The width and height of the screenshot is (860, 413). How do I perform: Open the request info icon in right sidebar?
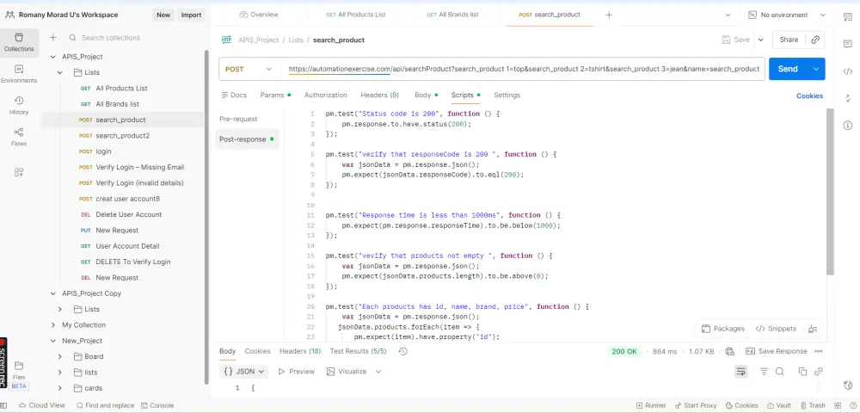[x=847, y=125]
